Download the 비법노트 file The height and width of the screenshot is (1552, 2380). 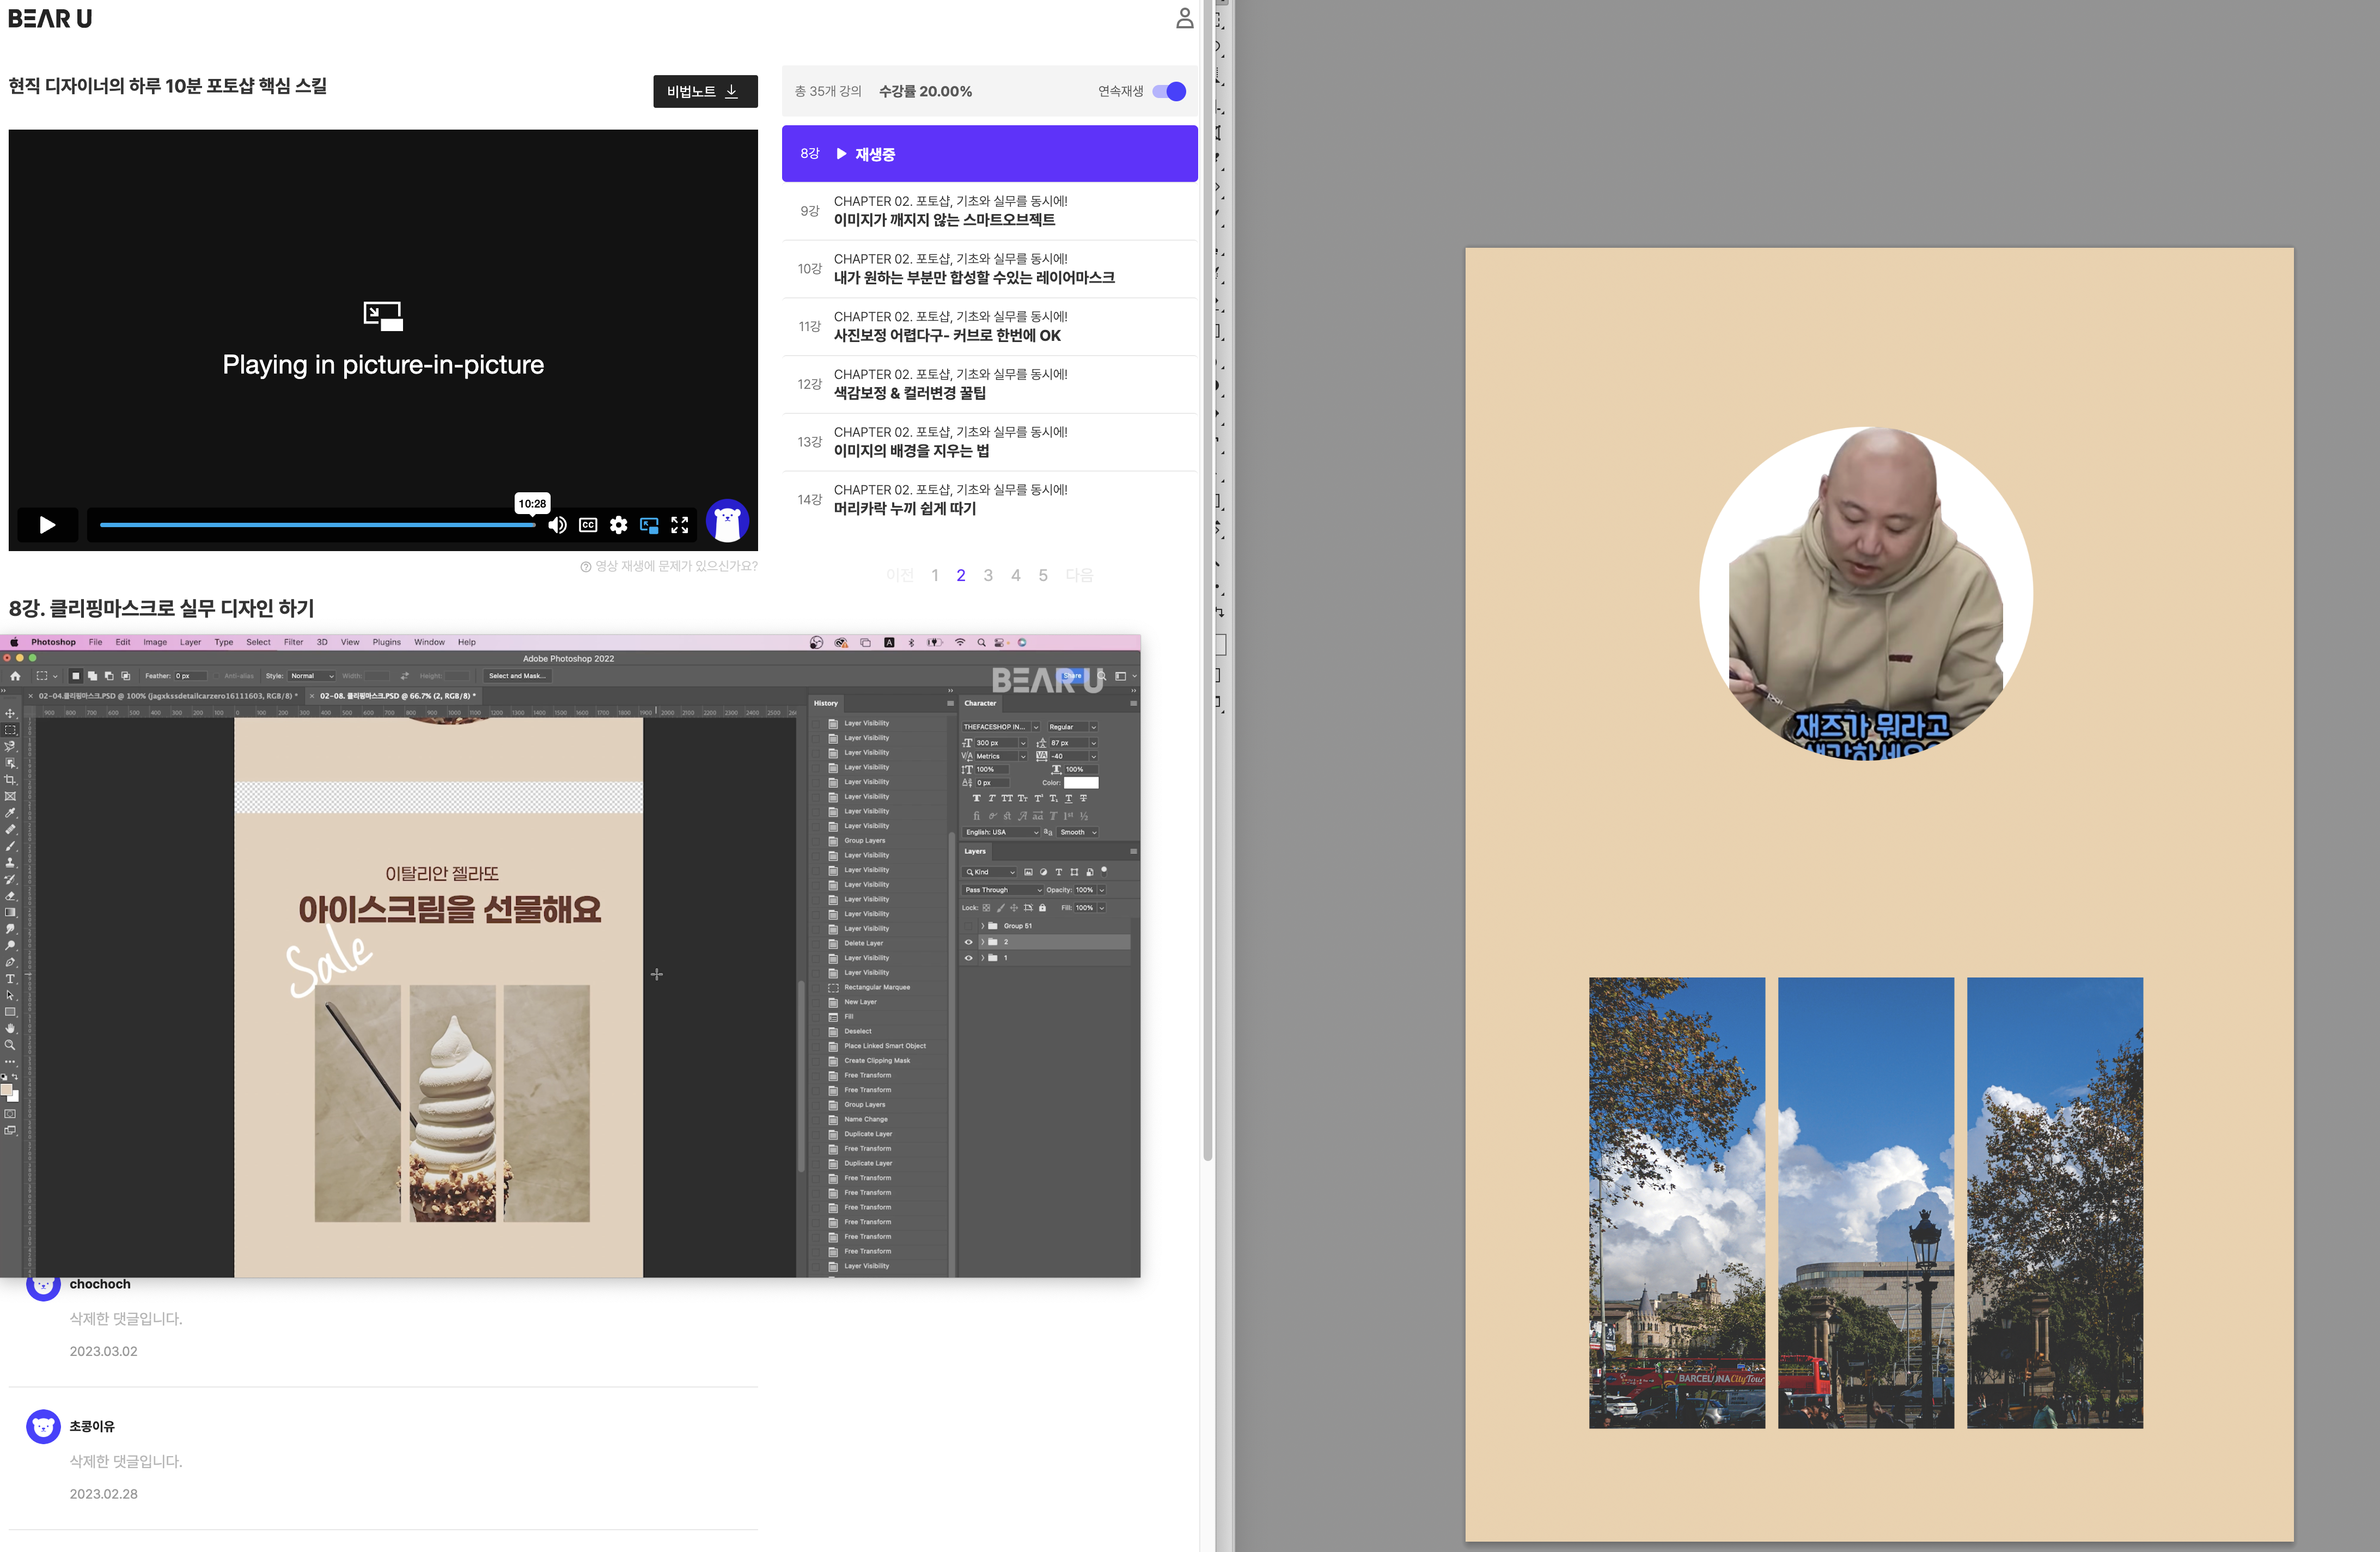click(x=705, y=91)
